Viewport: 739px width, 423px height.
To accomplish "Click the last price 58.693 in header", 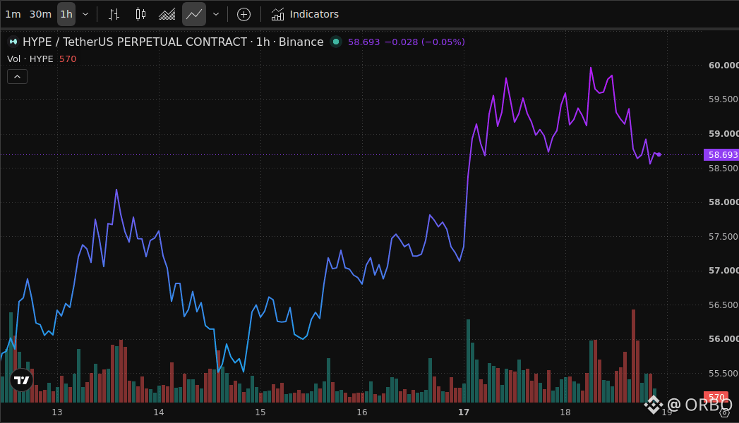I will [364, 42].
